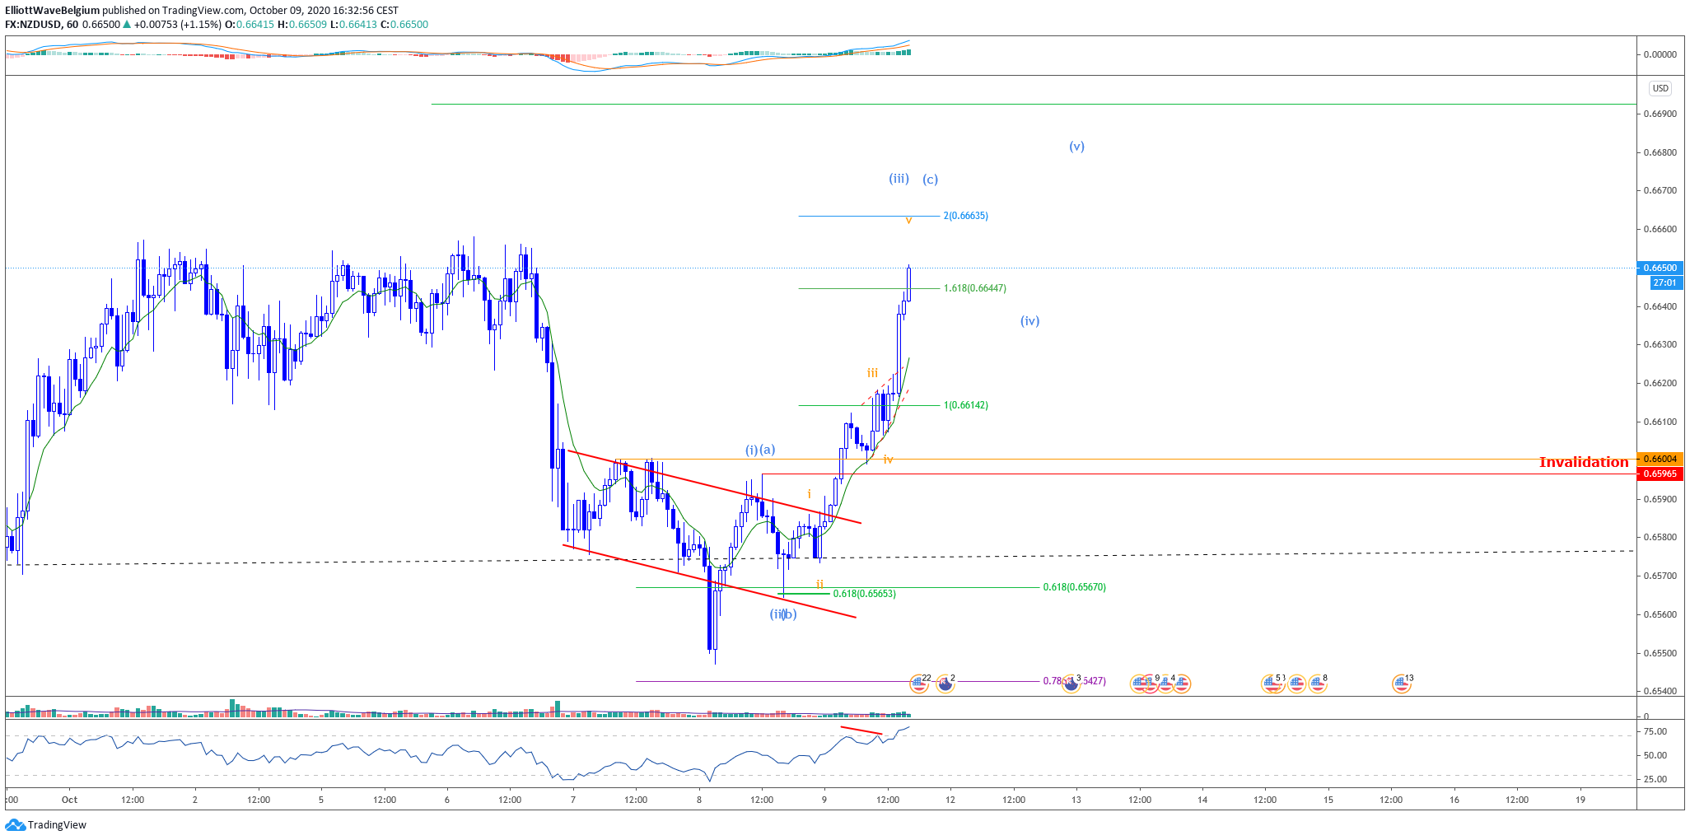Click the TradingView logo at bottom left

click(x=45, y=824)
